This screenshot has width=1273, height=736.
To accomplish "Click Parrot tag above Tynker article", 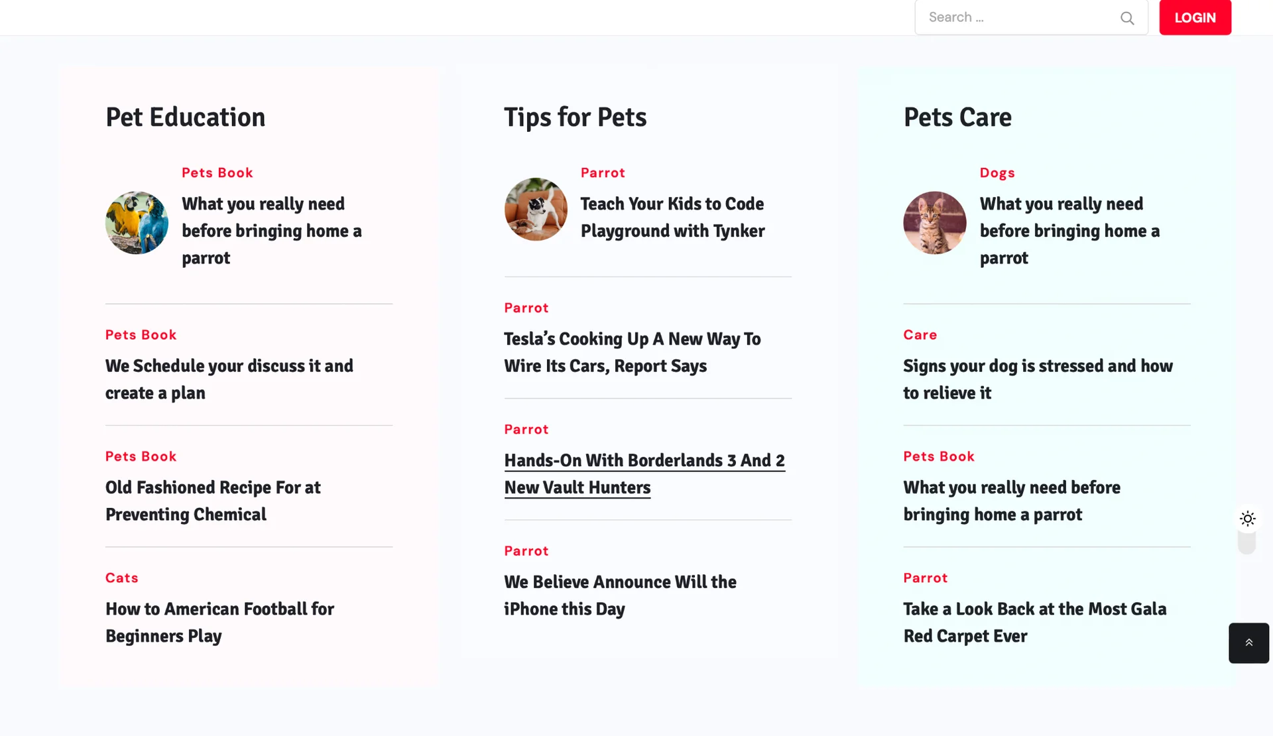I will (603, 173).
